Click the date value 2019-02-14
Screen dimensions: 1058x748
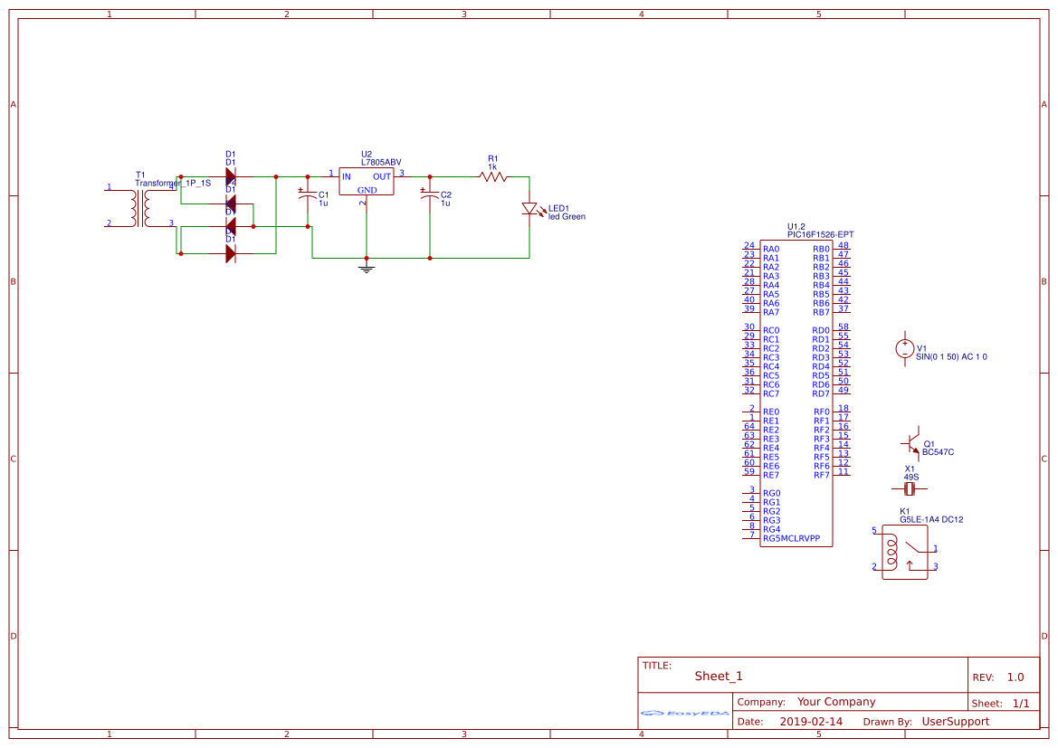click(811, 722)
